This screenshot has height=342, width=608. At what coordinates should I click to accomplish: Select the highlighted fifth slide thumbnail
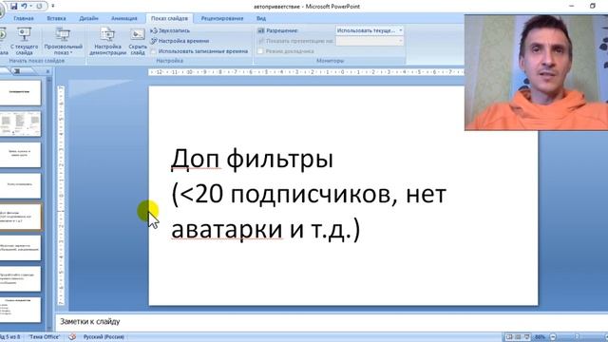click(x=20, y=217)
